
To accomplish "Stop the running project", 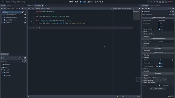I will tap(154, 2).
